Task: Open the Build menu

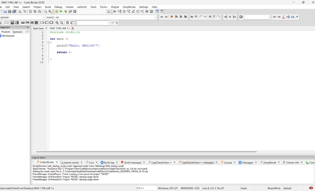Action: pos(48,7)
